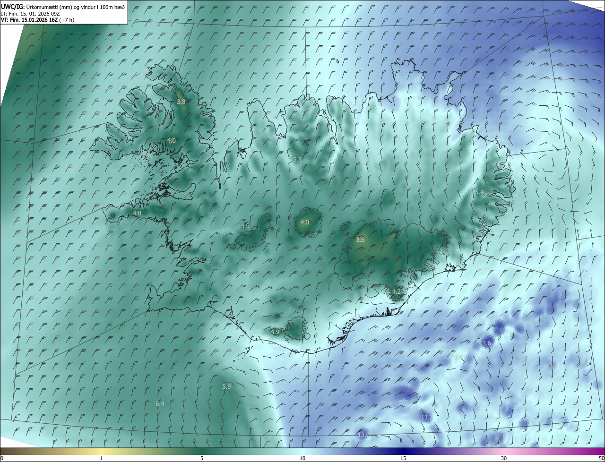Viewport: 605px width, 462px height.
Task: Click the 12.0 value label
Action: [552, 366]
